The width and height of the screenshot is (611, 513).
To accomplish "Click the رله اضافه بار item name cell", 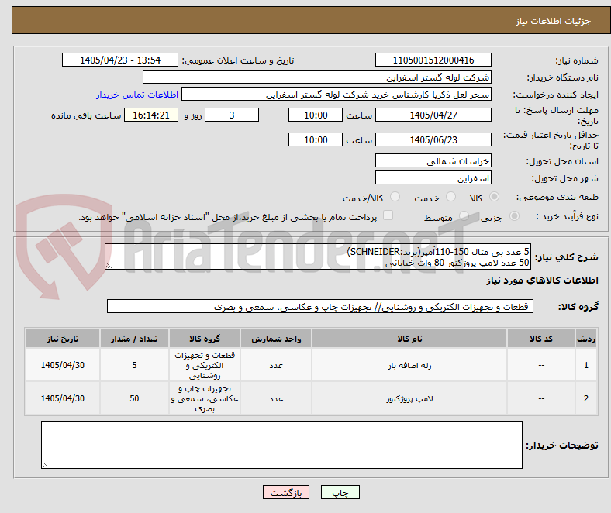I will click(x=409, y=365).
